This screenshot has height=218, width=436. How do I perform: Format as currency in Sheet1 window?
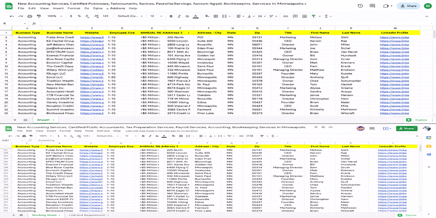coord(71,16)
